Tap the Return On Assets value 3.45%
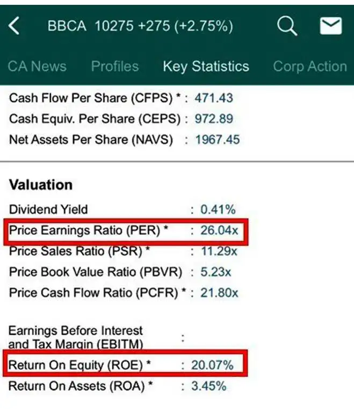 pyautogui.click(x=211, y=386)
